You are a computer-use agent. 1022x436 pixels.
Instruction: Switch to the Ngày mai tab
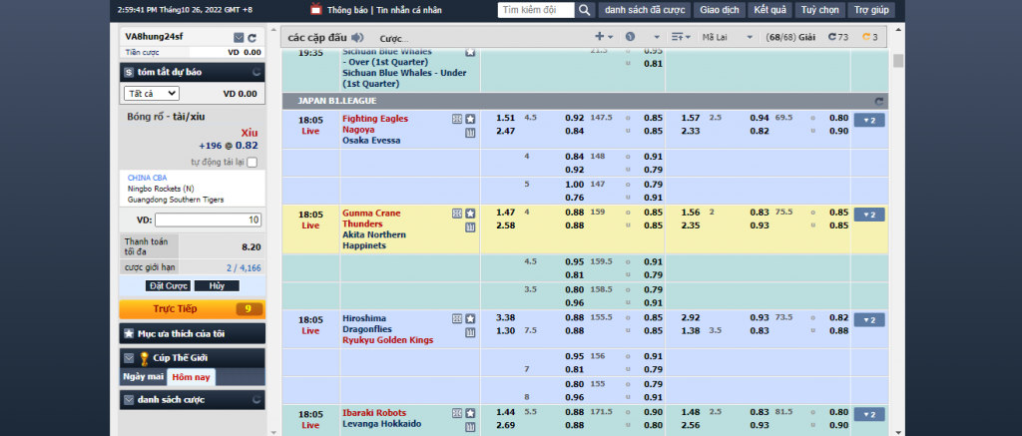143,377
